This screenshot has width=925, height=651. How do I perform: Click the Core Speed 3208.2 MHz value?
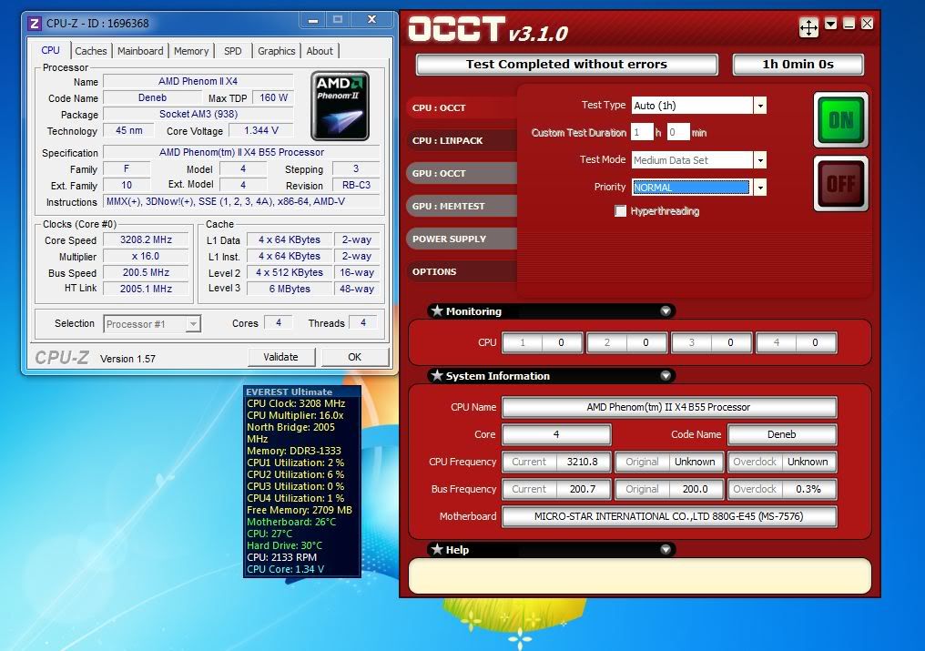[x=147, y=239]
